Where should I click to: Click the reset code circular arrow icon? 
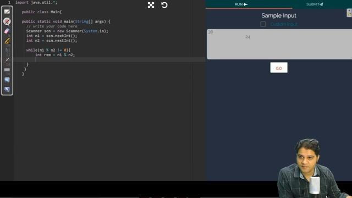164,5
